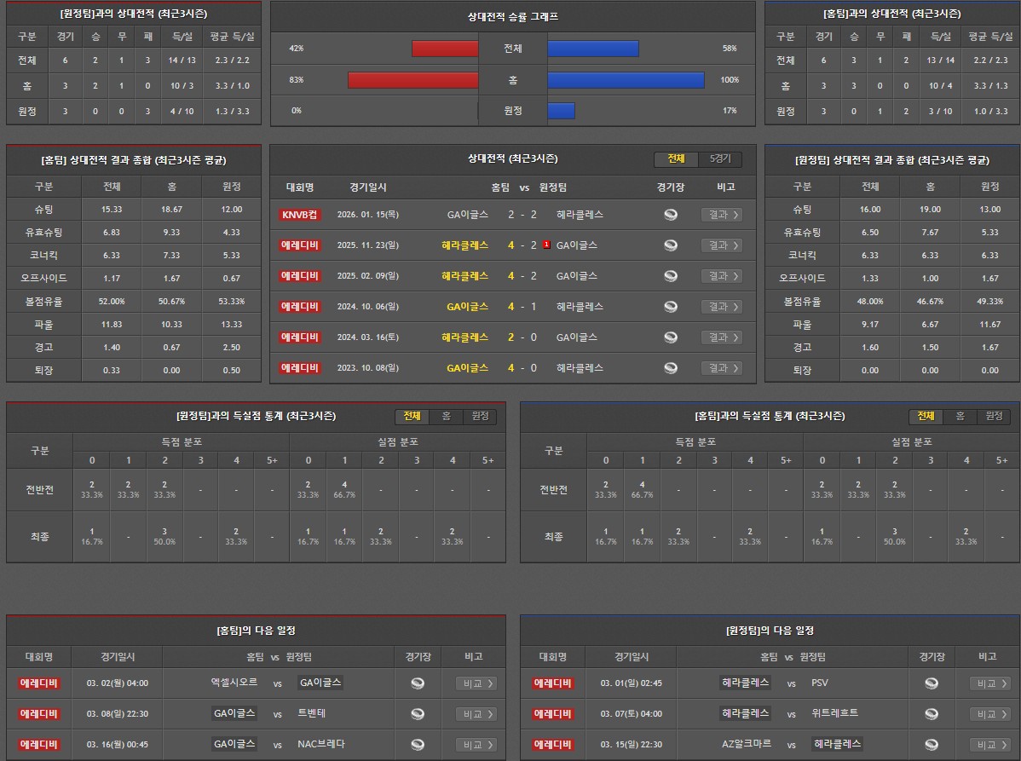Click stadium icon for GA이글스 vs NAC브레다
The height and width of the screenshot is (761, 1021).
(x=418, y=745)
